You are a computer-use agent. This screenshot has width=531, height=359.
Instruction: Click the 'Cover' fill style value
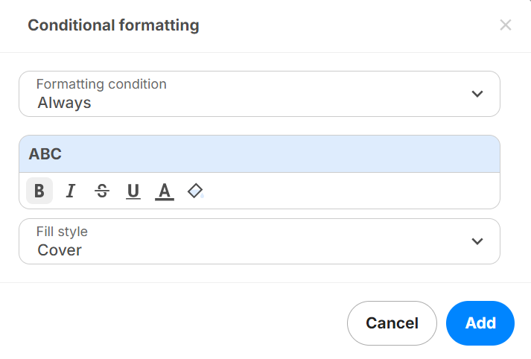pyautogui.click(x=60, y=250)
